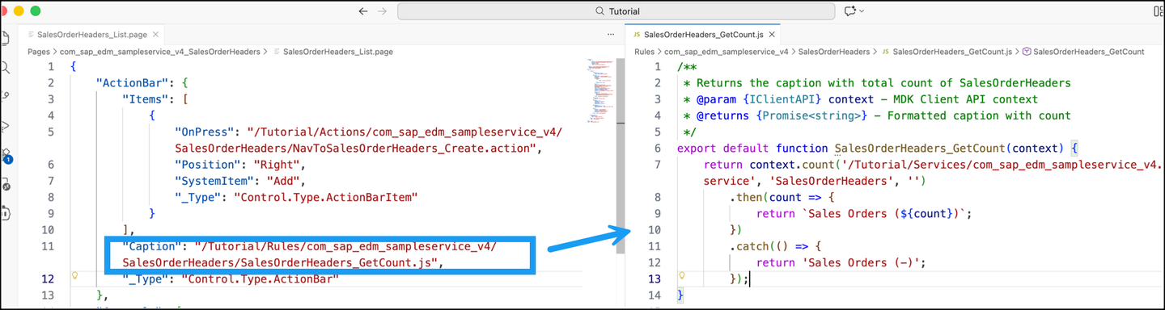
Task: Click the Tutorial command center search box
Action: [x=616, y=11]
